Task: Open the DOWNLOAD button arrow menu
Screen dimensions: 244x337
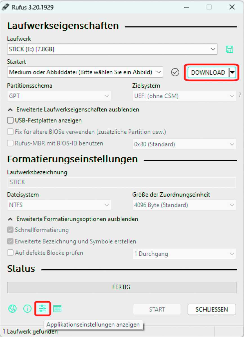Action: click(232, 72)
